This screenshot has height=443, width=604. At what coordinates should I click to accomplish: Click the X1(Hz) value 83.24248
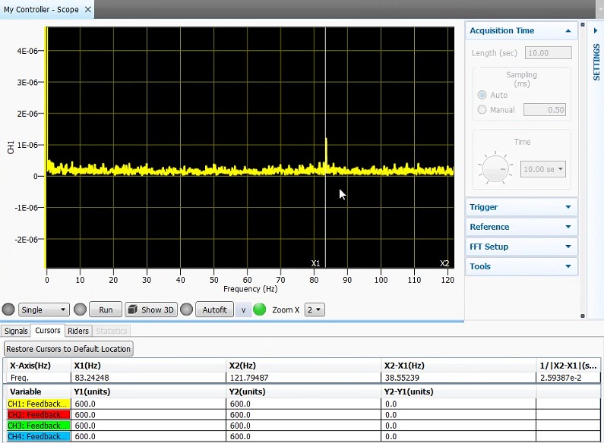92,378
